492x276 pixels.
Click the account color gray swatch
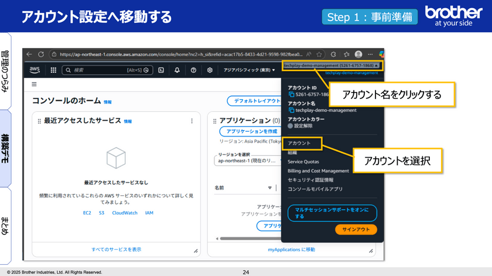[x=291, y=126]
